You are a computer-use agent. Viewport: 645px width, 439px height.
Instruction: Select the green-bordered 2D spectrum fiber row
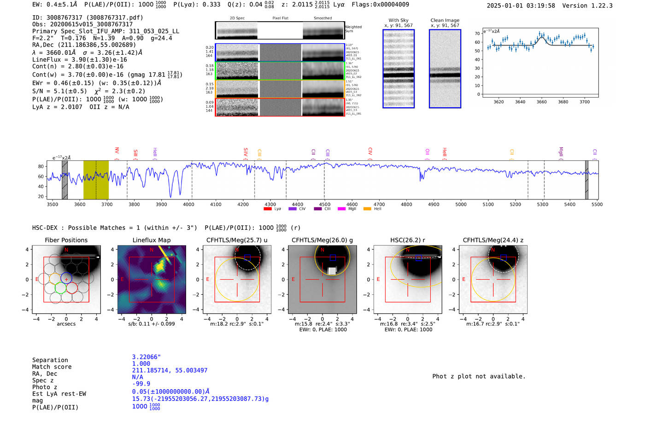point(280,71)
